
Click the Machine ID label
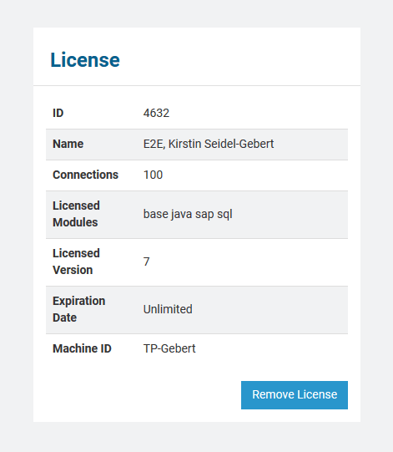pyautogui.click(x=82, y=348)
